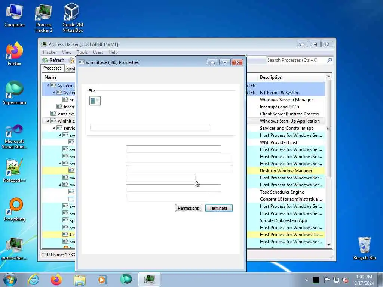Image resolution: width=383 pixels, height=287 pixels.
Task: Click the Show Desktop button on taskbar
Action: coord(380,280)
